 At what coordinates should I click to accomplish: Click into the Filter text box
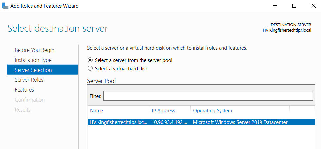(208, 96)
